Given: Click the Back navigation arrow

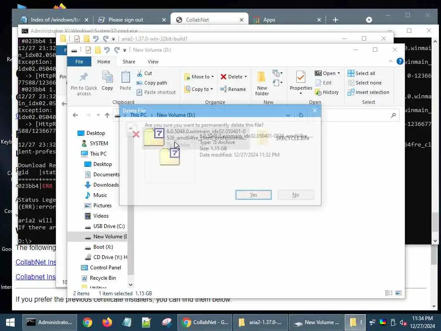Looking at the screenshot, I should coord(75,115).
